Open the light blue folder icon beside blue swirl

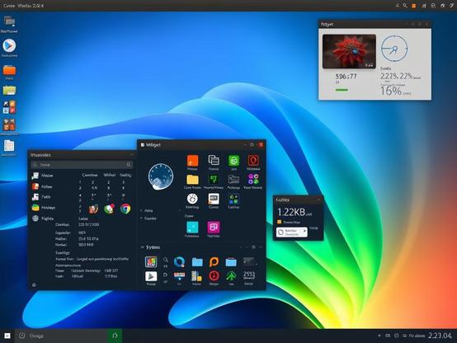(197, 262)
